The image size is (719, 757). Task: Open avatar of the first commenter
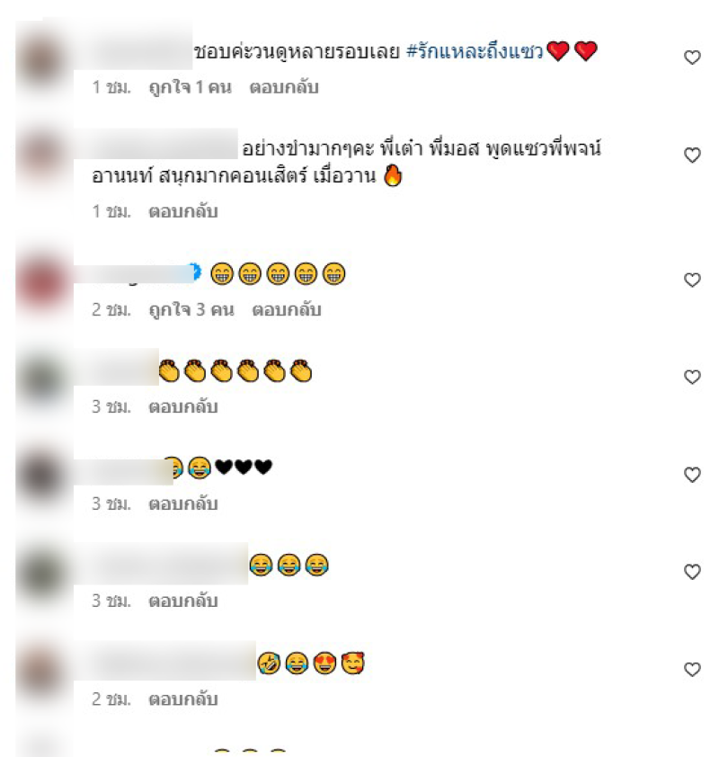(x=42, y=62)
